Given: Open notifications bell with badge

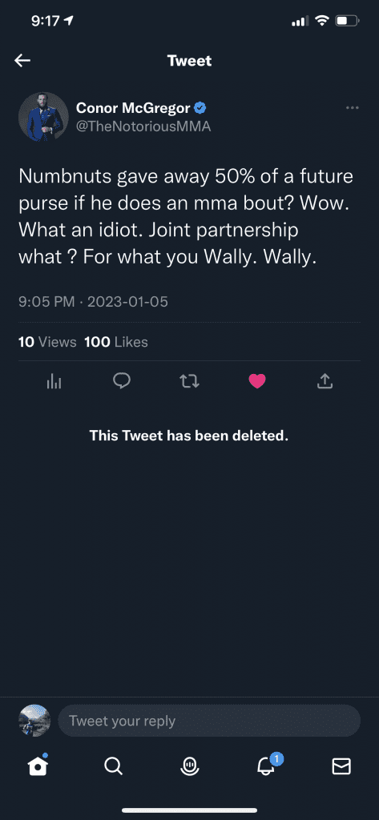Looking at the screenshot, I should 267,765.
